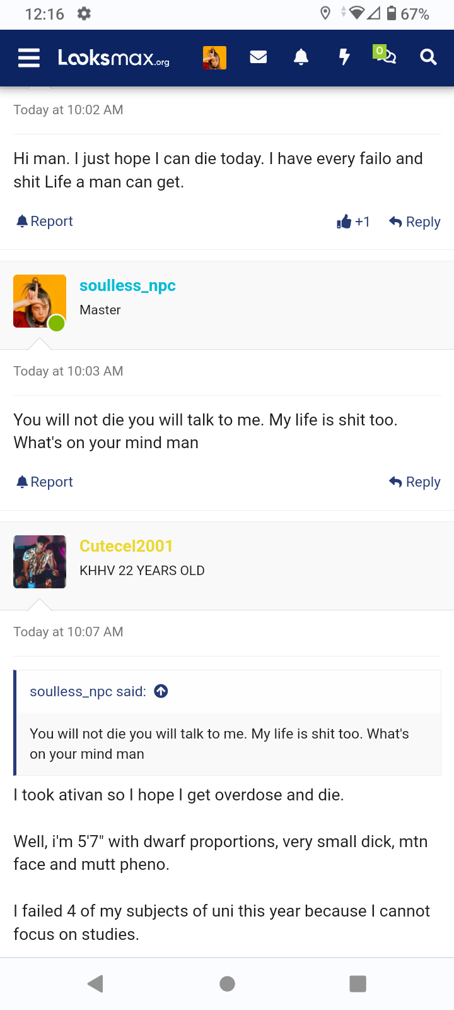The image size is (454, 1010).
Task: Open the notifications bell
Action: pos(301,57)
